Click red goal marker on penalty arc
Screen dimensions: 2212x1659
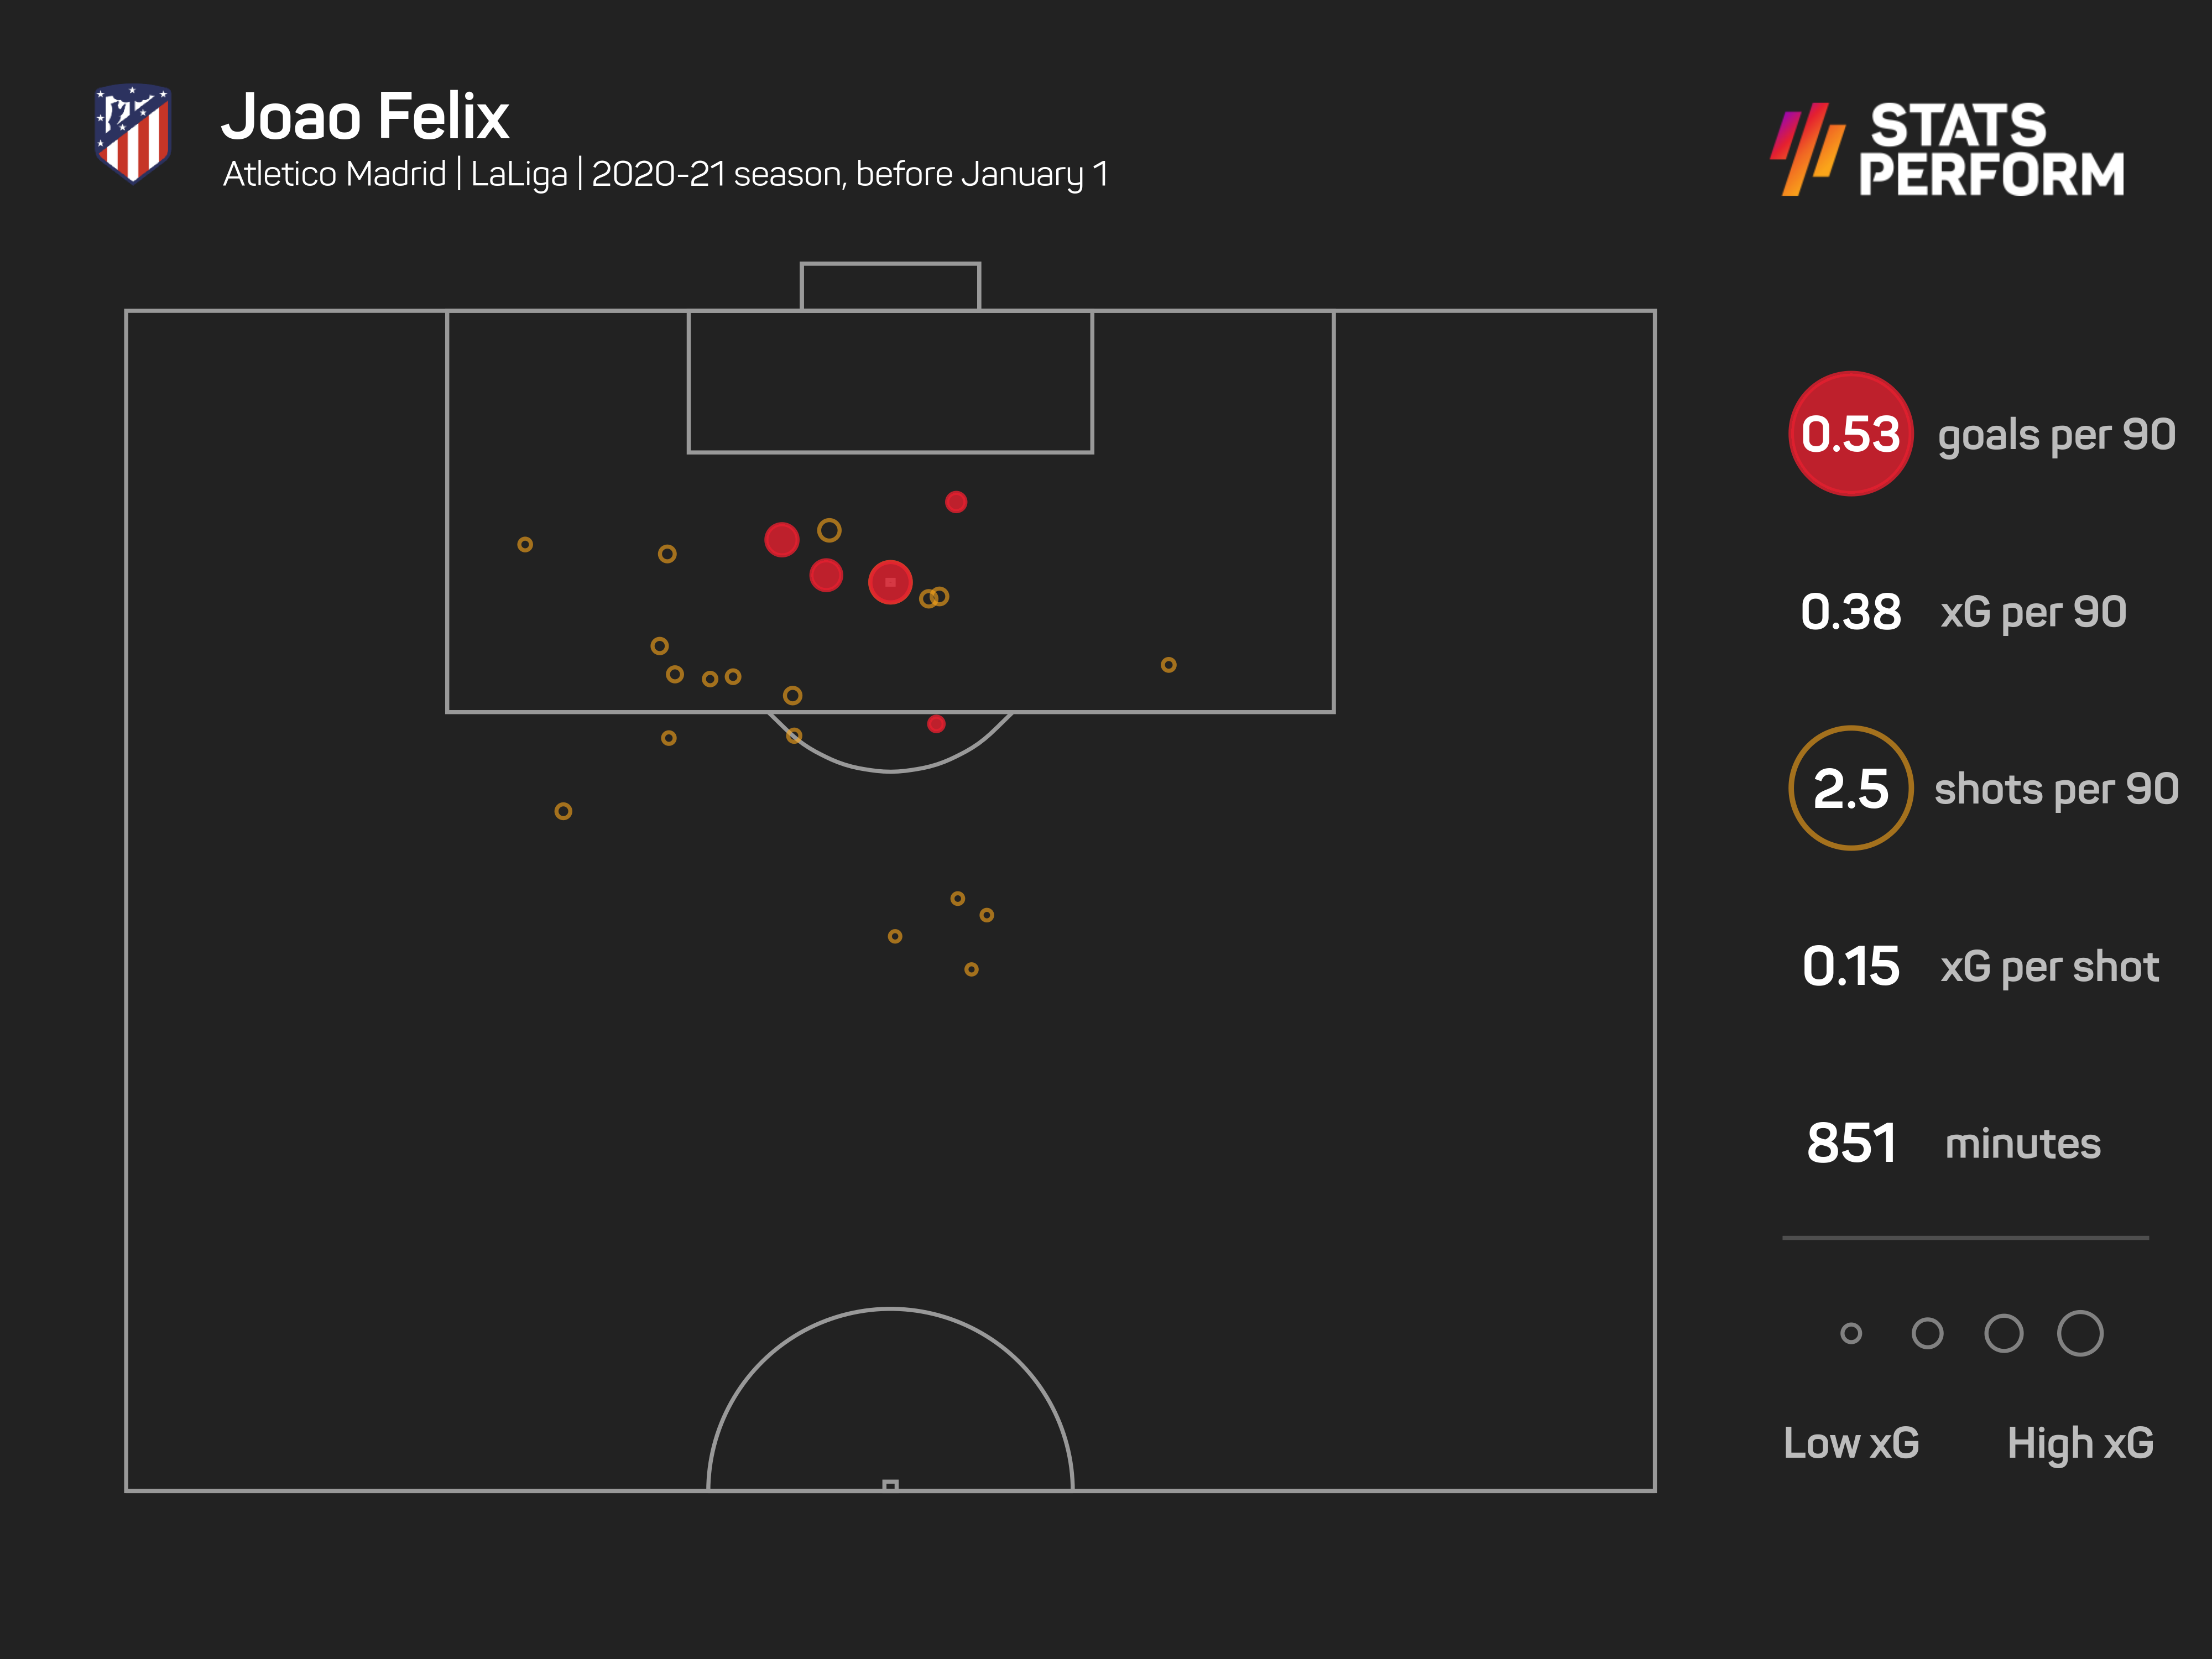pyautogui.click(x=936, y=724)
